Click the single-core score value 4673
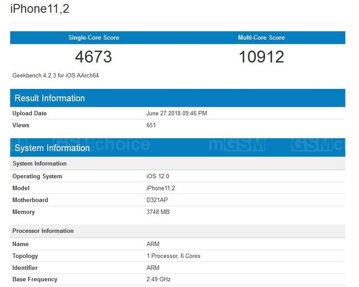The image size is (359, 287). 94,57
